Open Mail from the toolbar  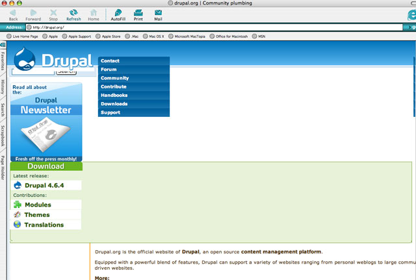tap(159, 15)
